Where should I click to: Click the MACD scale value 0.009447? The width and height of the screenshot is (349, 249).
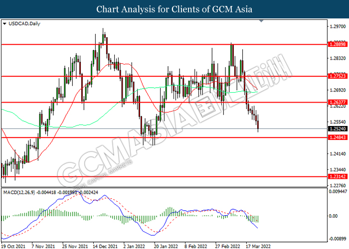tap(338, 191)
